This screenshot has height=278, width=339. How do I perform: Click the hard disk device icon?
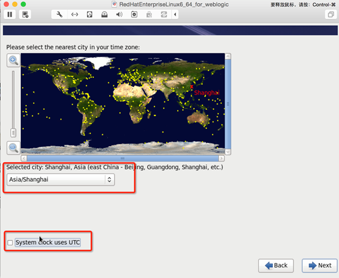pos(90,15)
